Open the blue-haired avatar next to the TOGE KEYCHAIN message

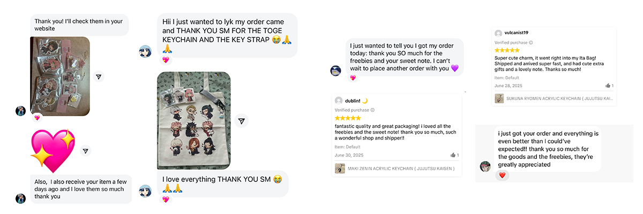coord(145,51)
